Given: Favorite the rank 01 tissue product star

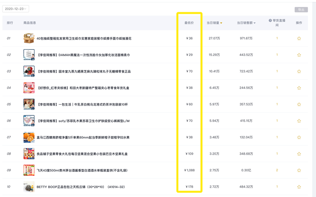Looking at the screenshot, I should pos(299,38).
